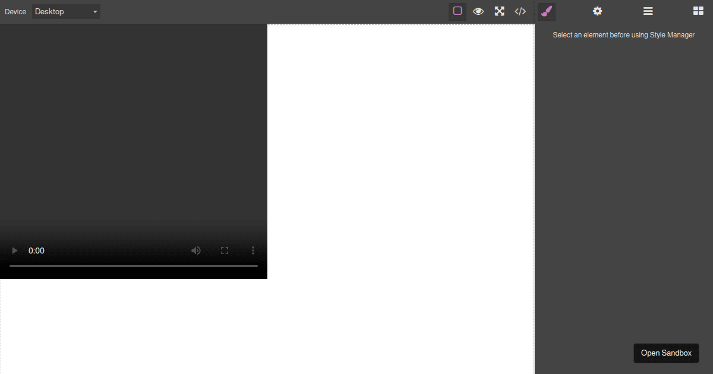The image size is (713, 374).
Task: Open the video's more-options menu
Action: pos(253,251)
